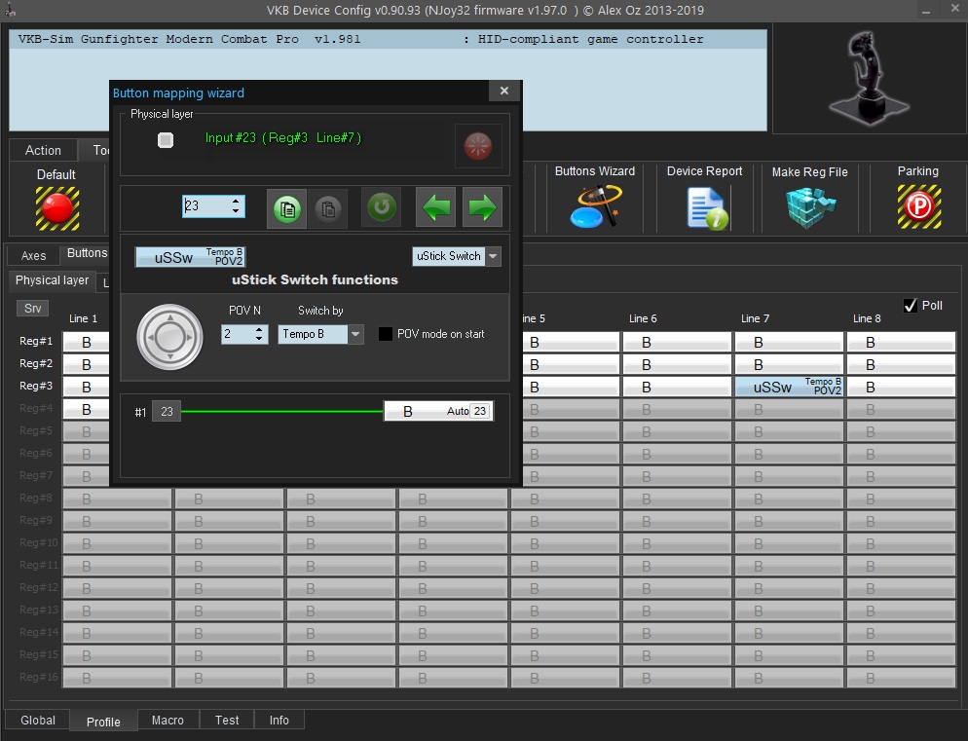The height and width of the screenshot is (741, 968).
Task: Click the green reset arrow in wizard
Action: pos(382,208)
